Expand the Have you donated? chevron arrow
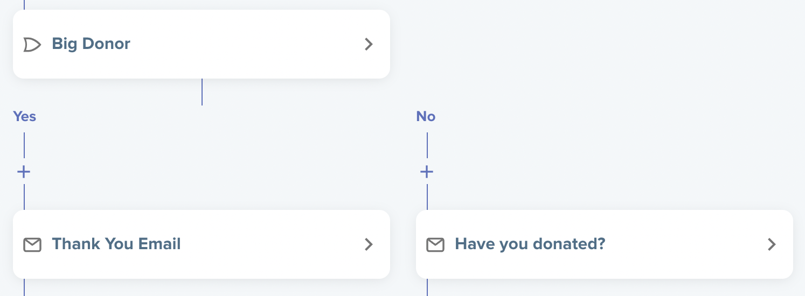805x296 pixels. (772, 244)
